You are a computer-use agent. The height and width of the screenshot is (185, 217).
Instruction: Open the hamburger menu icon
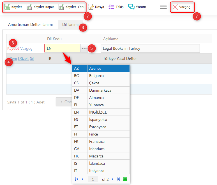click(163, 7)
